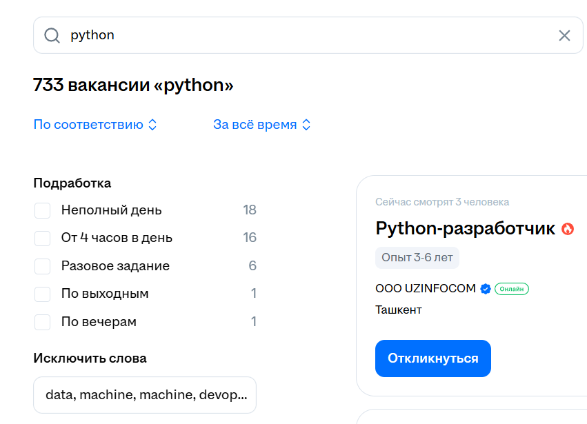
Task: Clear the search field with X icon
Action: 564,35
